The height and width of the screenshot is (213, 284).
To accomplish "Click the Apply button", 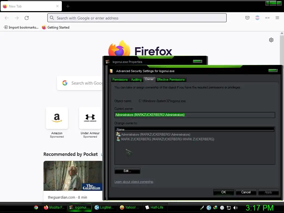I will pyautogui.click(x=268, y=192).
